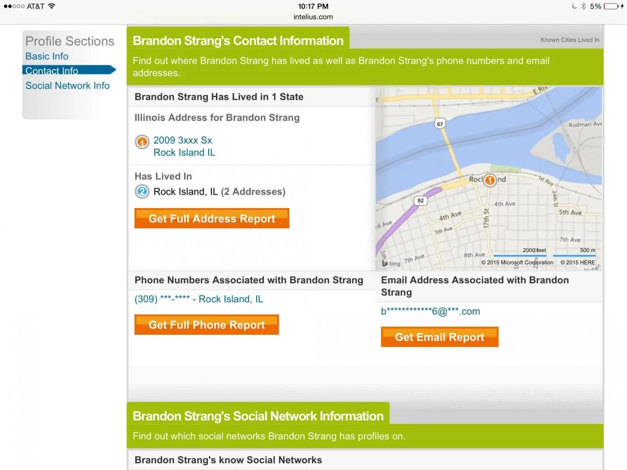Click the Profile Sections heading
The height and width of the screenshot is (470, 627).
(x=70, y=41)
